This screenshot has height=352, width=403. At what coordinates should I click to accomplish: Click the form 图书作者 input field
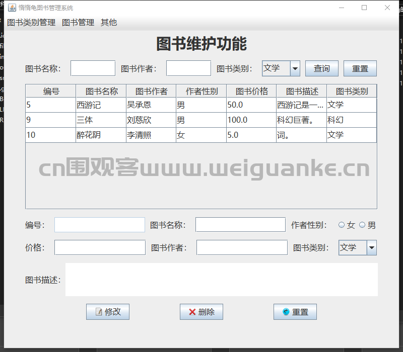pyautogui.click(x=242, y=247)
